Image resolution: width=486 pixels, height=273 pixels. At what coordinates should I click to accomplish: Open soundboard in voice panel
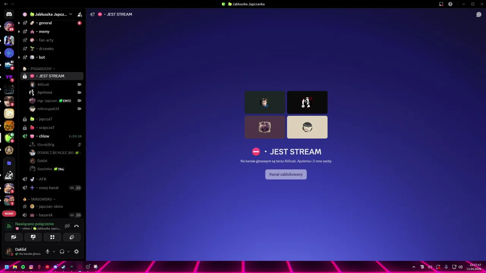[72, 237]
